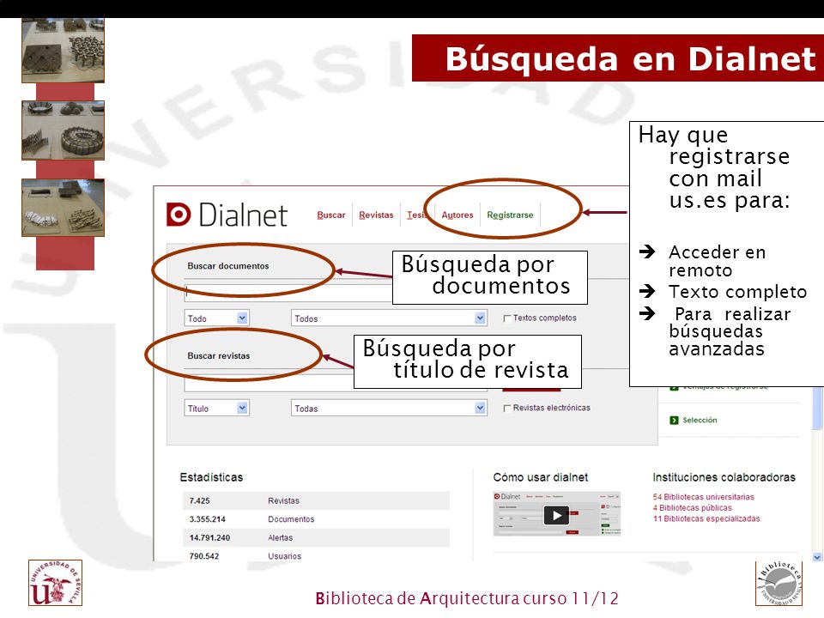Open the Autores menu link
This screenshot has height=618, width=824.
[x=457, y=215]
